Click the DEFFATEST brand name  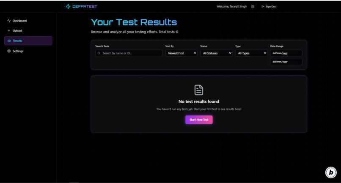point(85,6)
